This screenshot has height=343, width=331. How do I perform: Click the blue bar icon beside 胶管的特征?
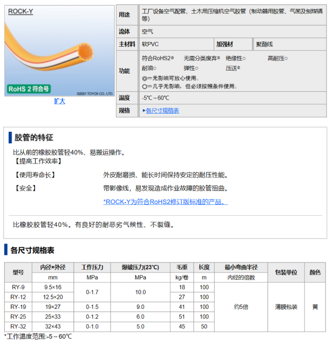(x=9, y=138)
